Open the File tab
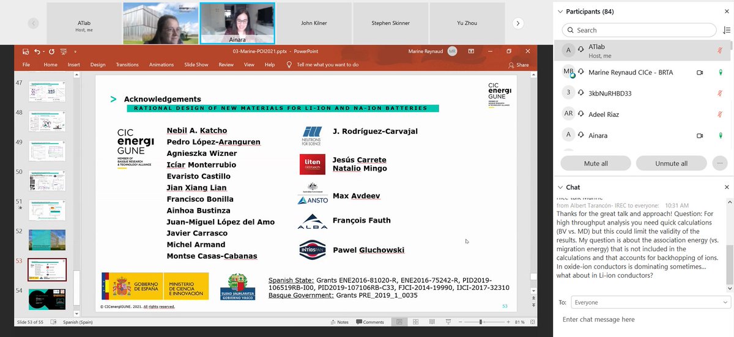Screen dimensions: 734x337 click(26, 65)
